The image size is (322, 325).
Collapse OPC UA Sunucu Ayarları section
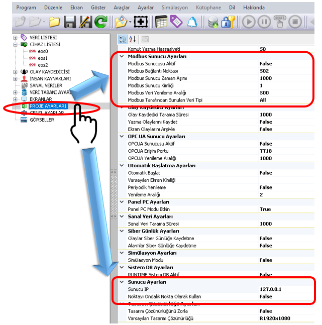coord(122,136)
